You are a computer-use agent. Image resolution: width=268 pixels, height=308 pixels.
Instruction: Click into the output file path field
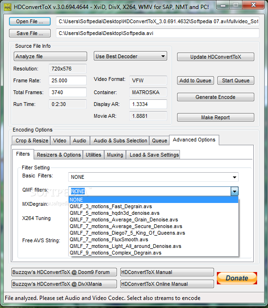(x=158, y=33)
